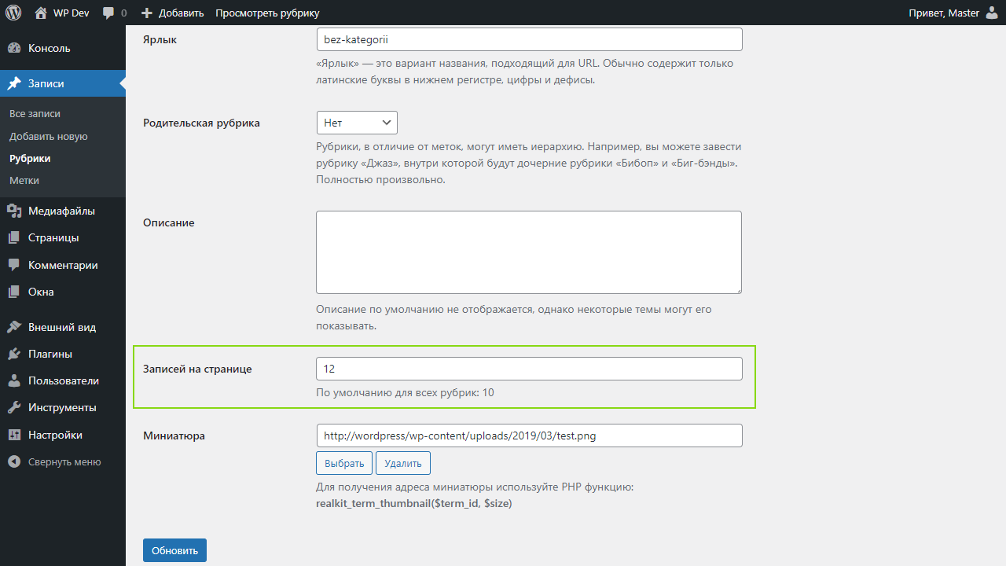Click into the Ярлык slug field
The height and width of the screenshot is (566, 1006).
pyautogui.click(x=529, y=39)
